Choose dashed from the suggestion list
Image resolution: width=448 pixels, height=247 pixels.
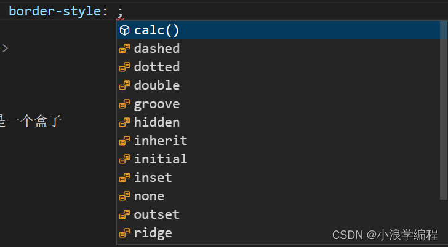point(279,49)
